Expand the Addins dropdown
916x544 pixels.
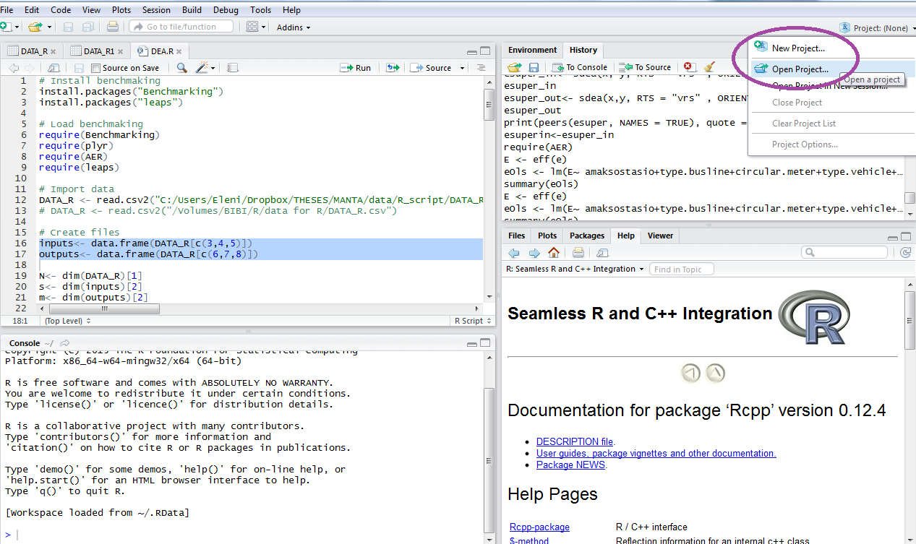coord(294,27)
